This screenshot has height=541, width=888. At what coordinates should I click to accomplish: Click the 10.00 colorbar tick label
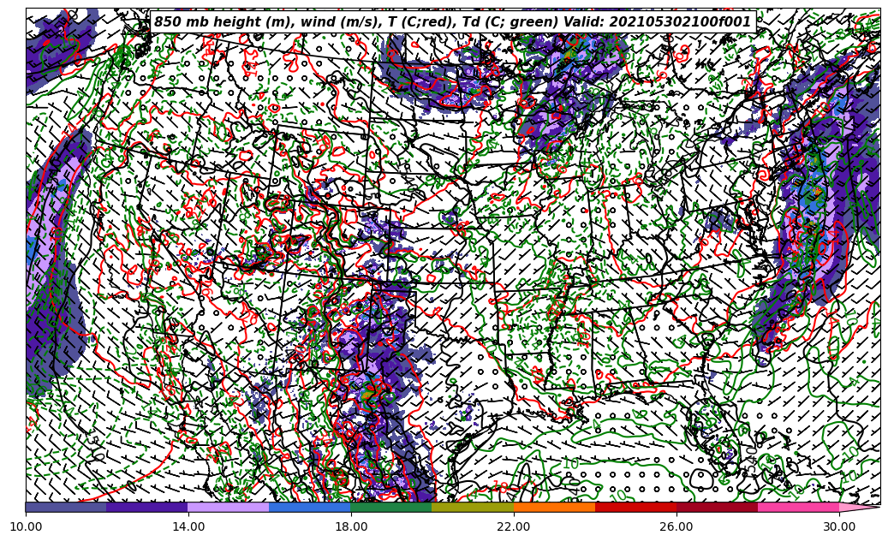[x=26, y=526]
